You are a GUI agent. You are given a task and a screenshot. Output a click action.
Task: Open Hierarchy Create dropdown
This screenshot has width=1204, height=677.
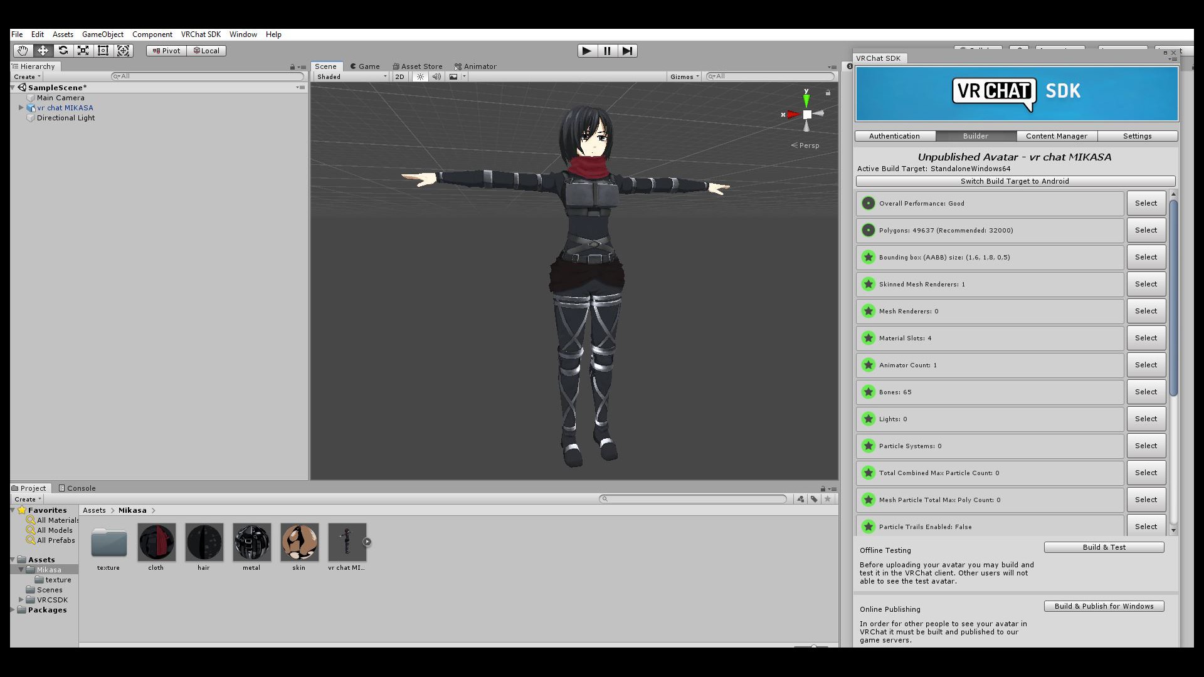[x=27, y=76]
